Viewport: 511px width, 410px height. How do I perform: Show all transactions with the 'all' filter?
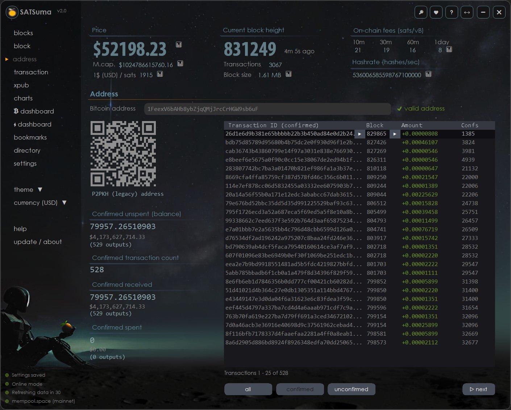248,389
